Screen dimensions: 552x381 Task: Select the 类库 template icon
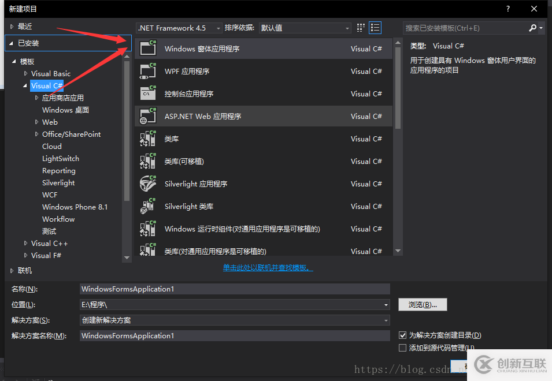pos(148,139)
